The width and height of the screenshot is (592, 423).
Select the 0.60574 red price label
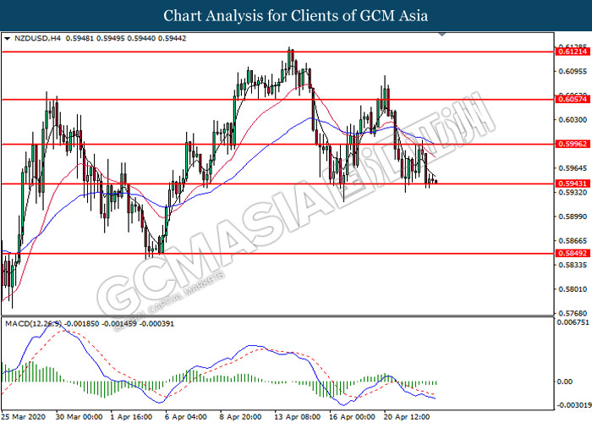571,99
